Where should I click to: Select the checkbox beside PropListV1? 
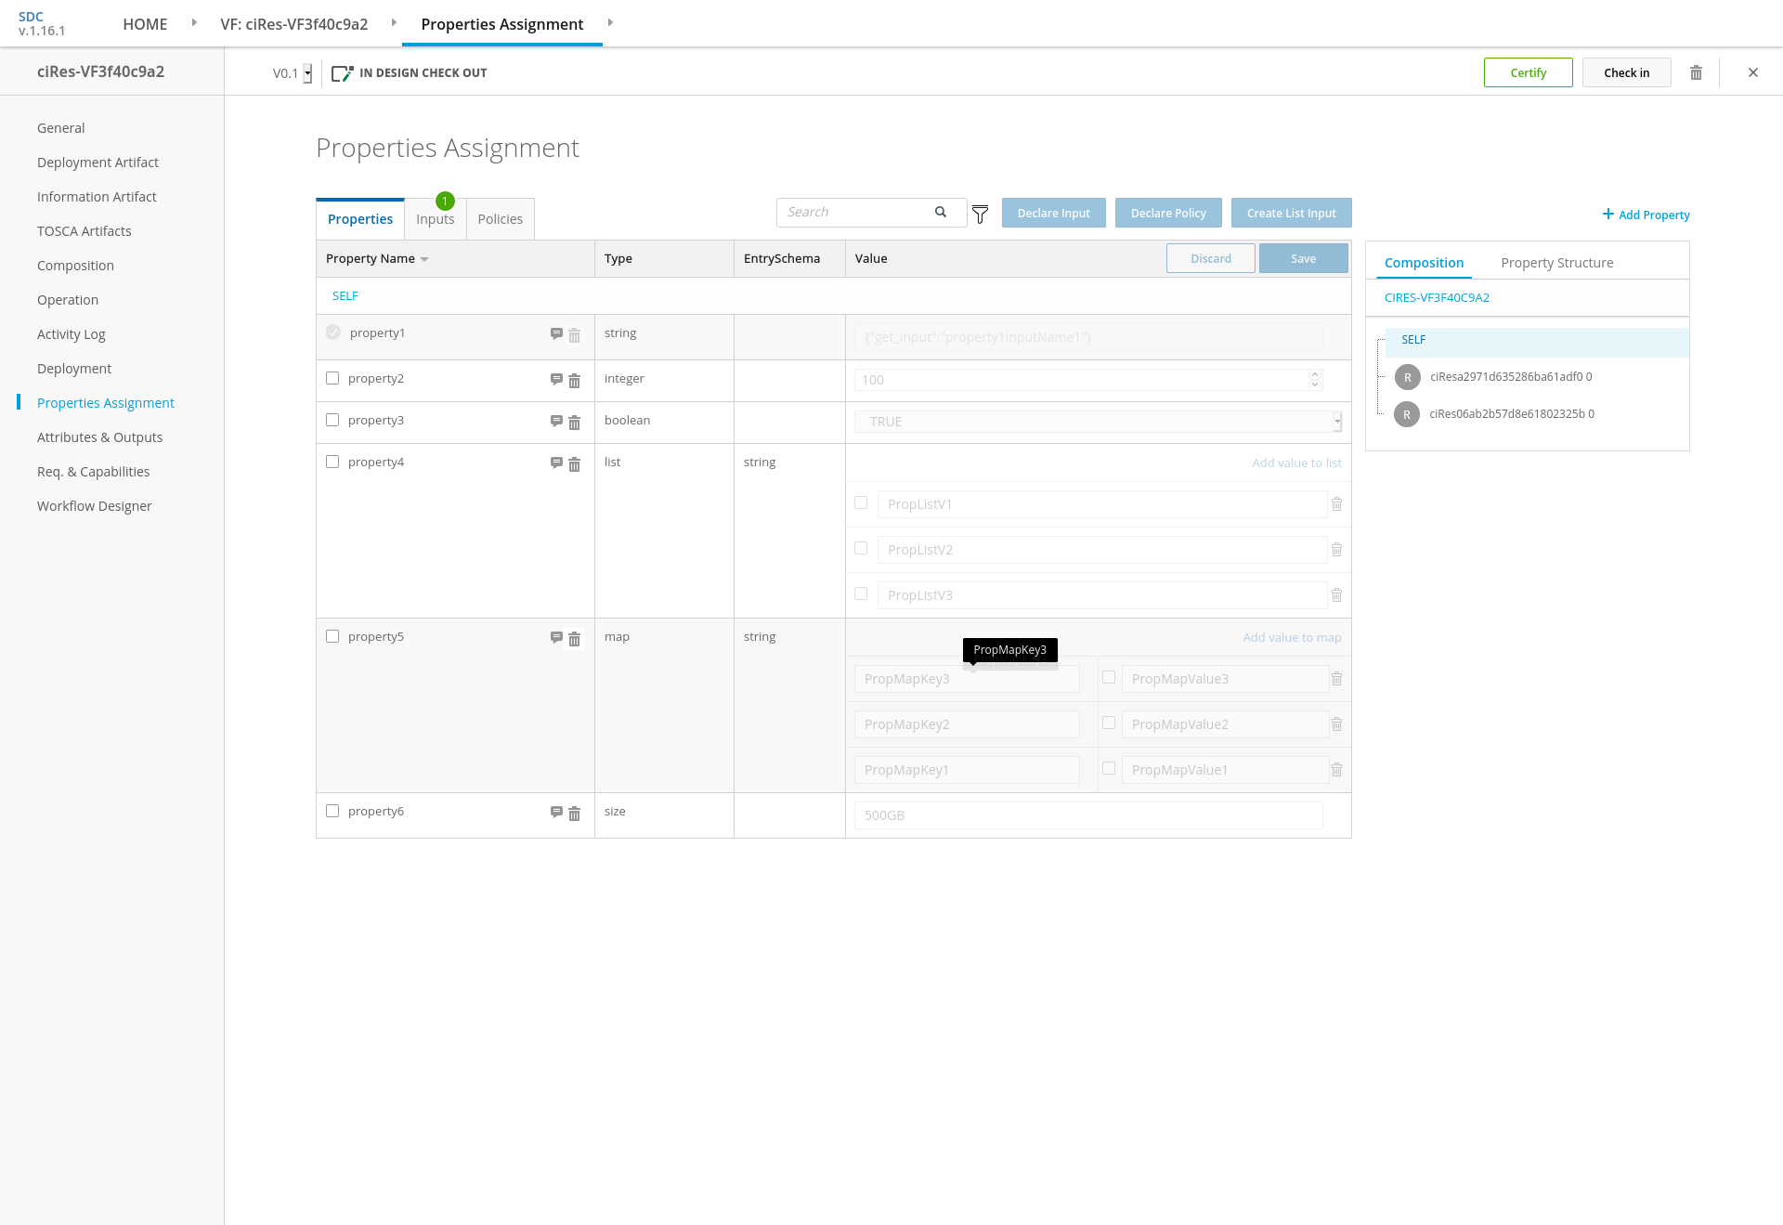click(861, 502)
